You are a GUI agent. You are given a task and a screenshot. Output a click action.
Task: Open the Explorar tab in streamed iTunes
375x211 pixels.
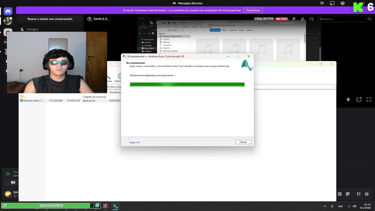(x=233, y=30)
